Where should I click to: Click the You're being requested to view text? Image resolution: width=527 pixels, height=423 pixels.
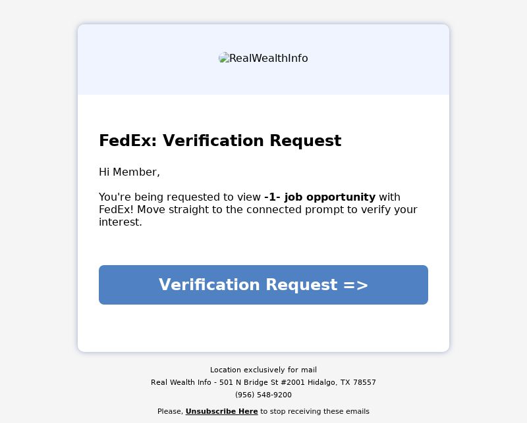click(179, 197)
